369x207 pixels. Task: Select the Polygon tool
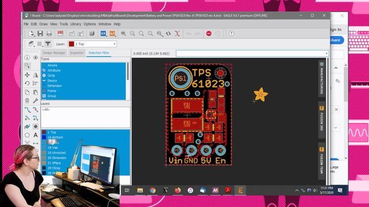pyautogui.click(x=27, y=135)
